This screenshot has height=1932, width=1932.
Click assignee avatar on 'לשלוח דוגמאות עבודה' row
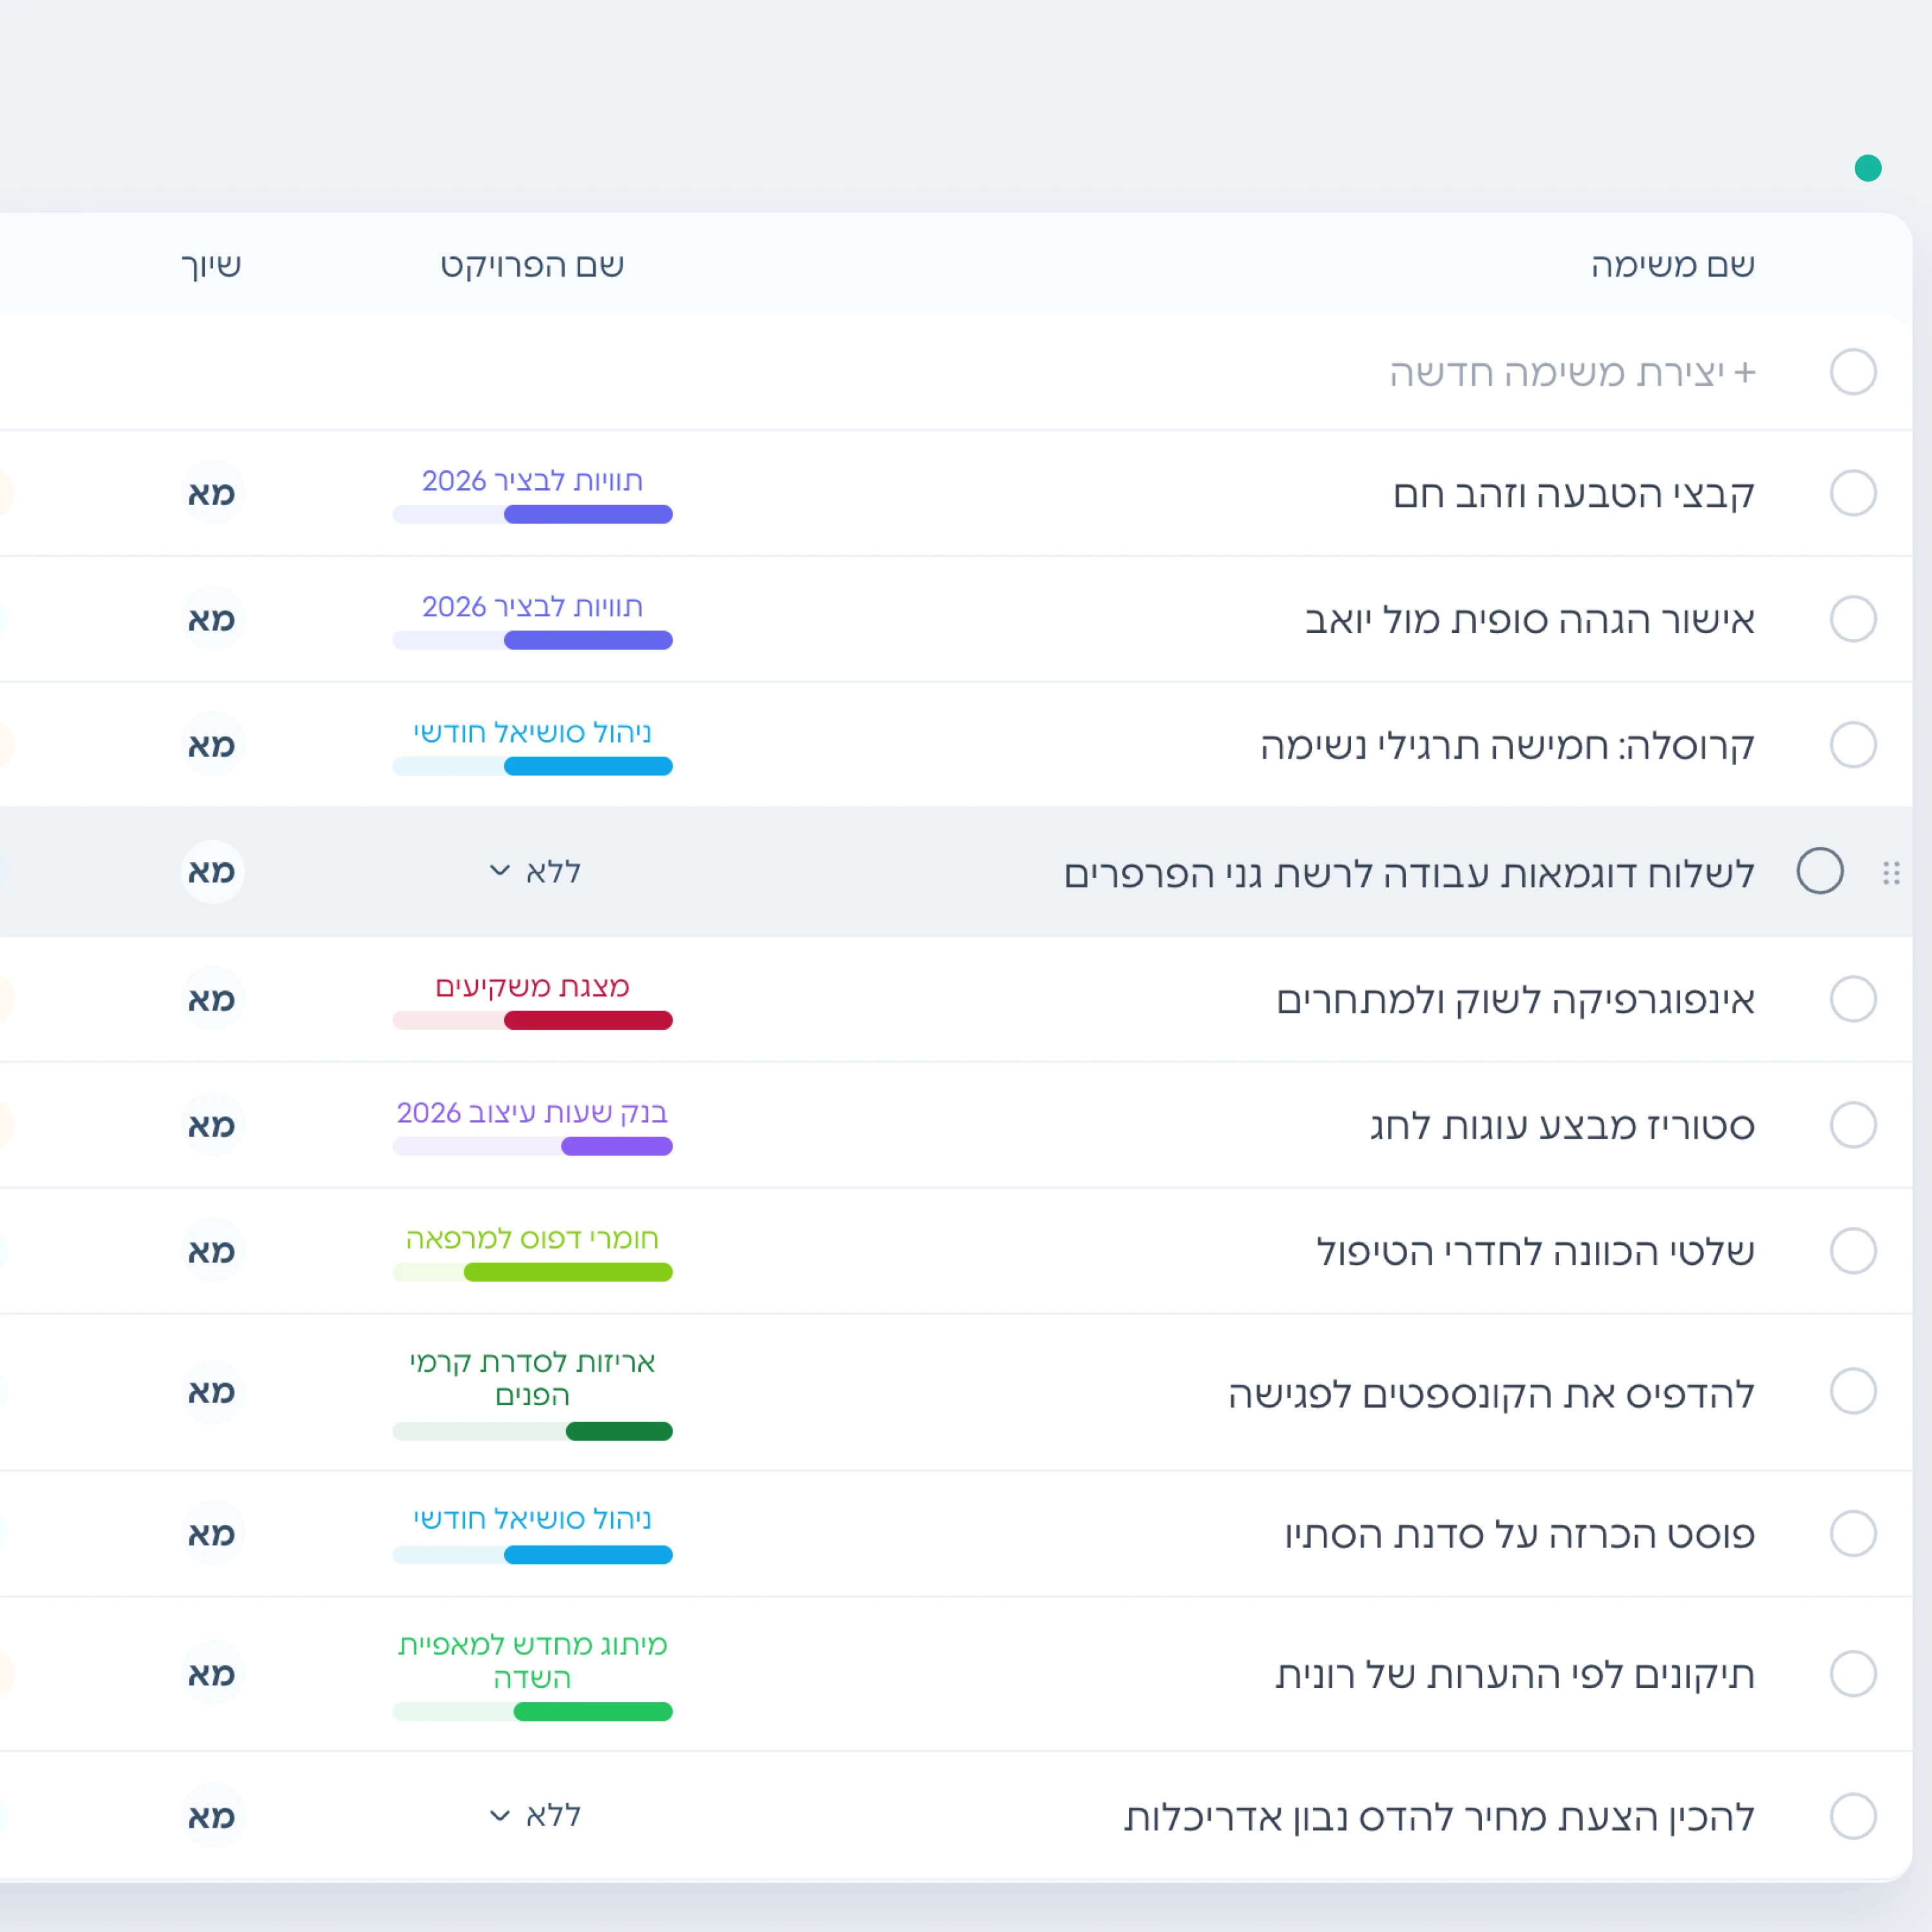point(212,872)
